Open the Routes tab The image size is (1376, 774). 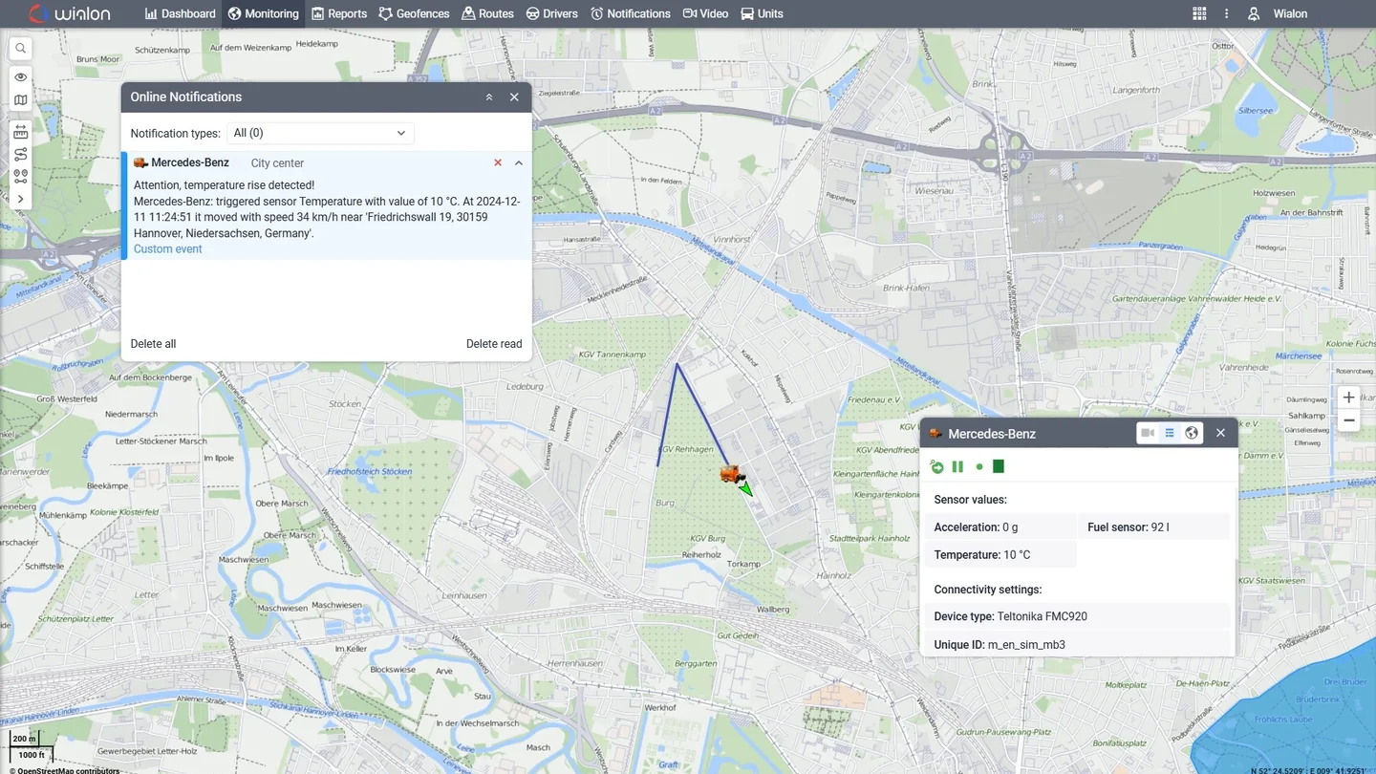coord(487,13)
